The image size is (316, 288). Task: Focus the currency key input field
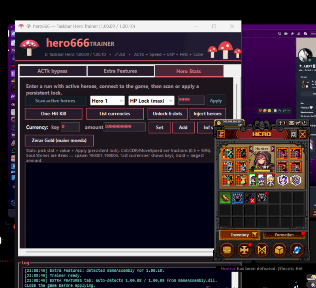coord(70,127)
